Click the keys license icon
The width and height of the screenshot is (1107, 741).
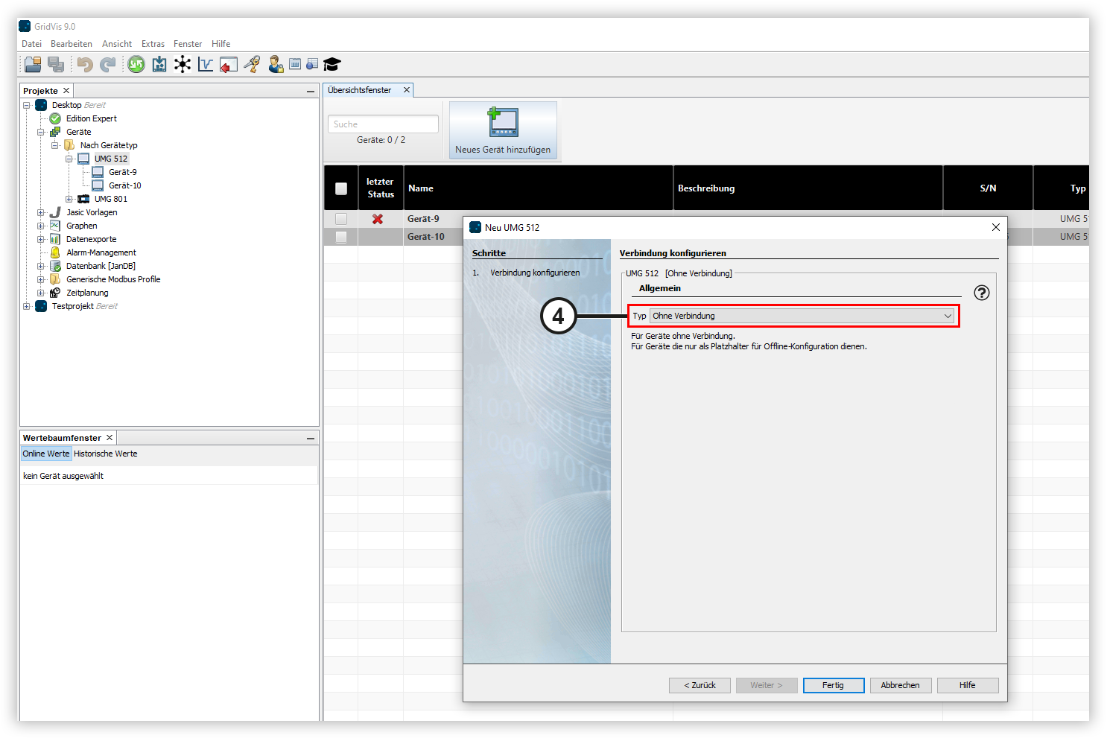pos(252,65)
